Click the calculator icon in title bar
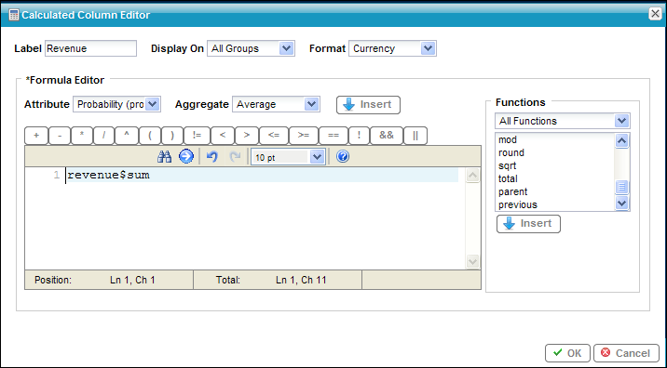This screenshot has width=667, height=368. [x=14, y=15]
